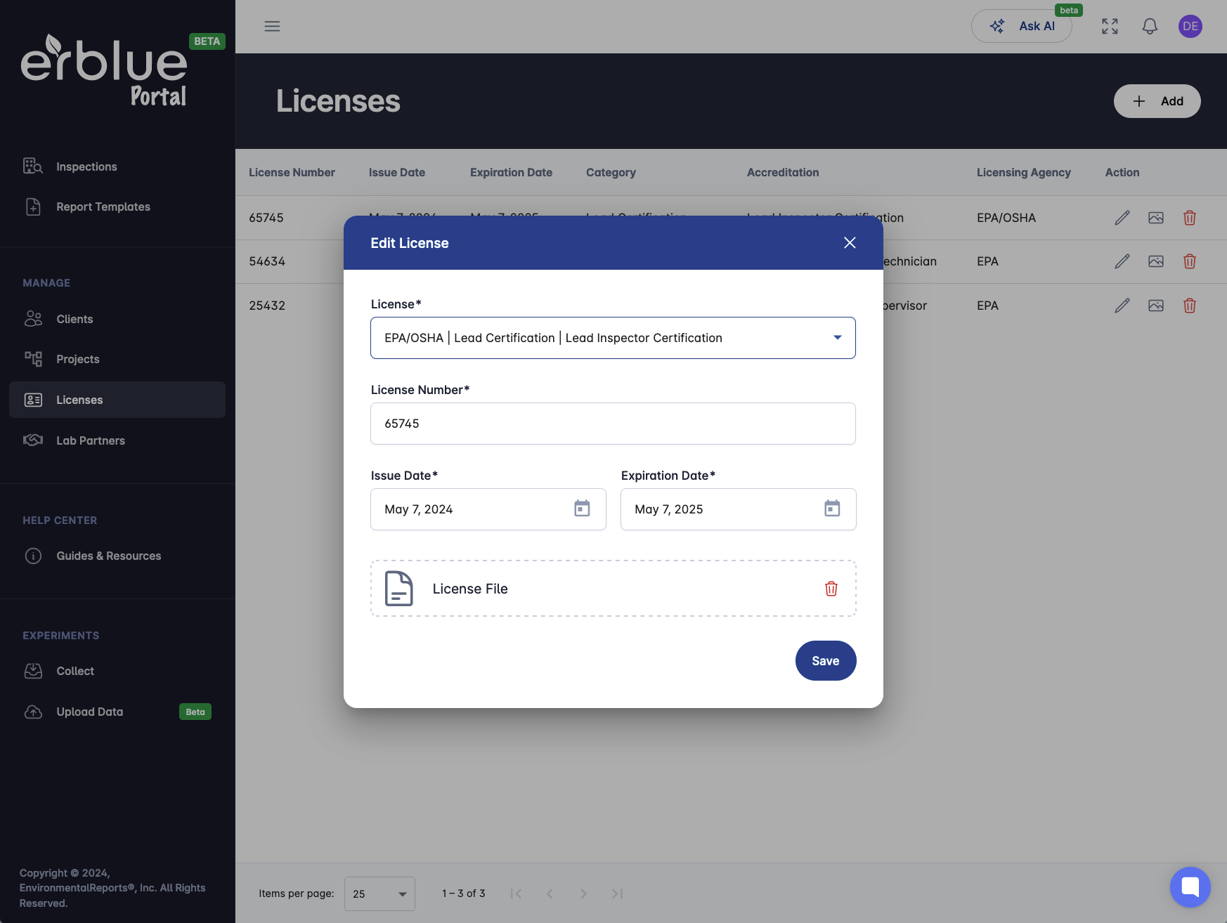Open the Issue Date calendar picker

pyautogui.click(x=582, y=509)
